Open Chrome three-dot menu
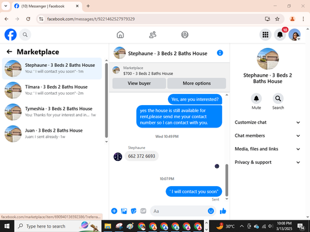 pyautogui.click(x=303, y=19)
